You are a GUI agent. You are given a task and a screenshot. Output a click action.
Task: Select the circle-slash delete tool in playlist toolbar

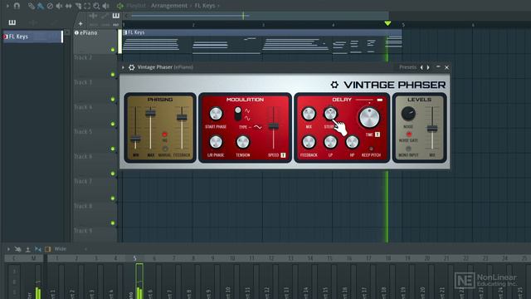(x=50, y=6)
